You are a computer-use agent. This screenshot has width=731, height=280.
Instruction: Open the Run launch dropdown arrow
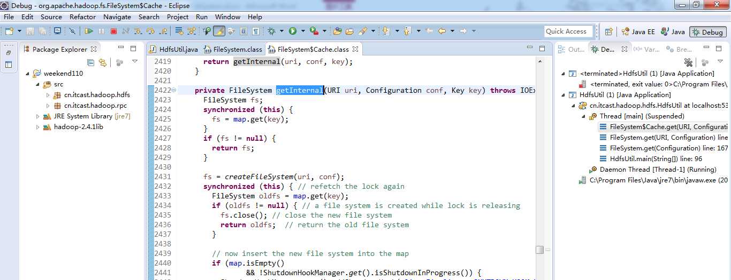[303, 31]
